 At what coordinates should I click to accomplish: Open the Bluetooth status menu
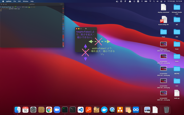coord(142,1)
